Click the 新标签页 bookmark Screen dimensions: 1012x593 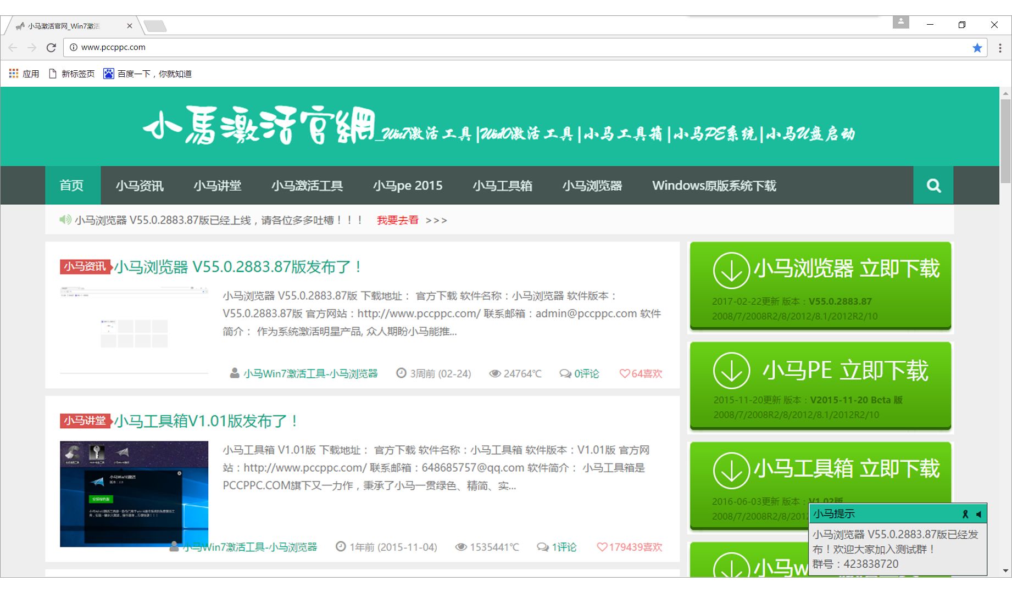tap(72, 74)
